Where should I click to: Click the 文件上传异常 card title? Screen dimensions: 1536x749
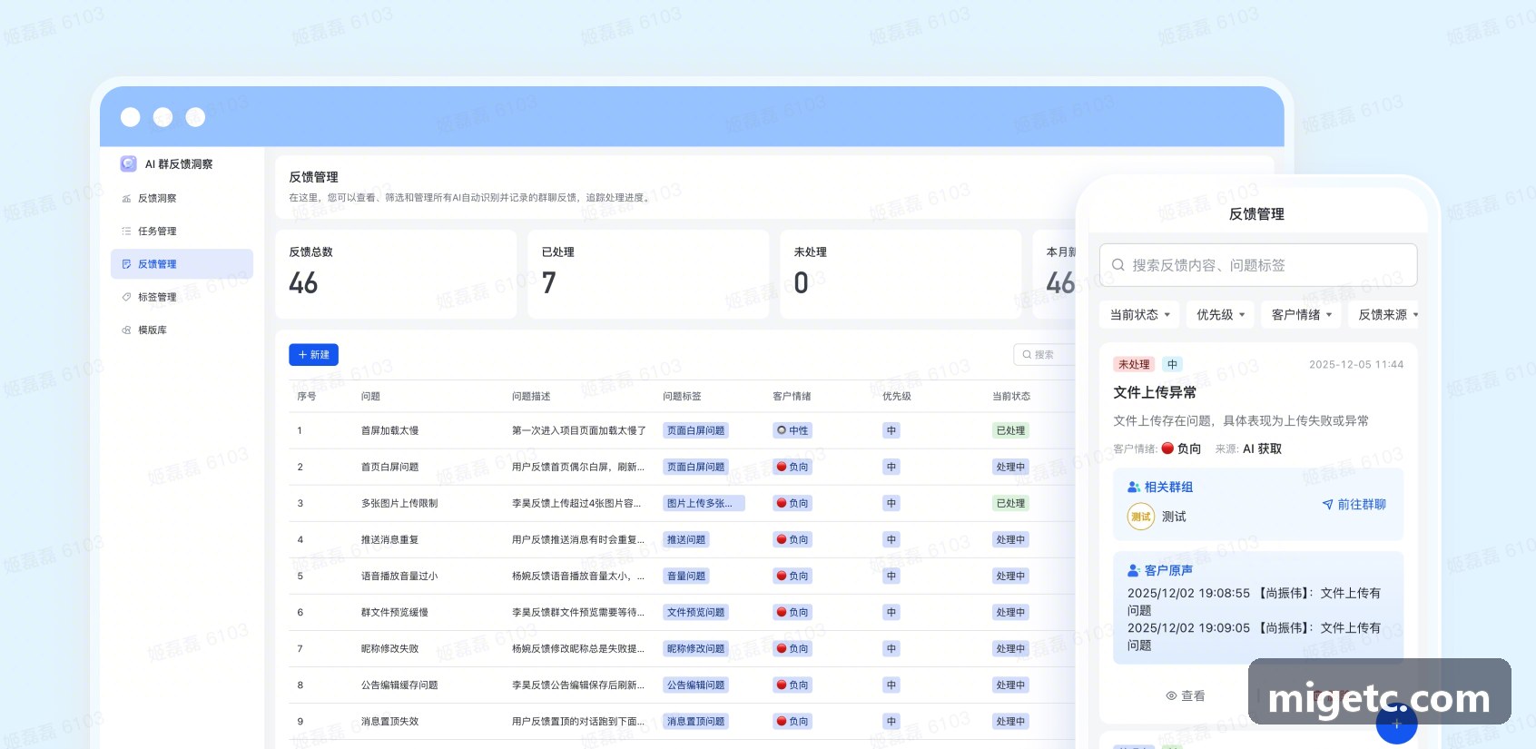1155,392
